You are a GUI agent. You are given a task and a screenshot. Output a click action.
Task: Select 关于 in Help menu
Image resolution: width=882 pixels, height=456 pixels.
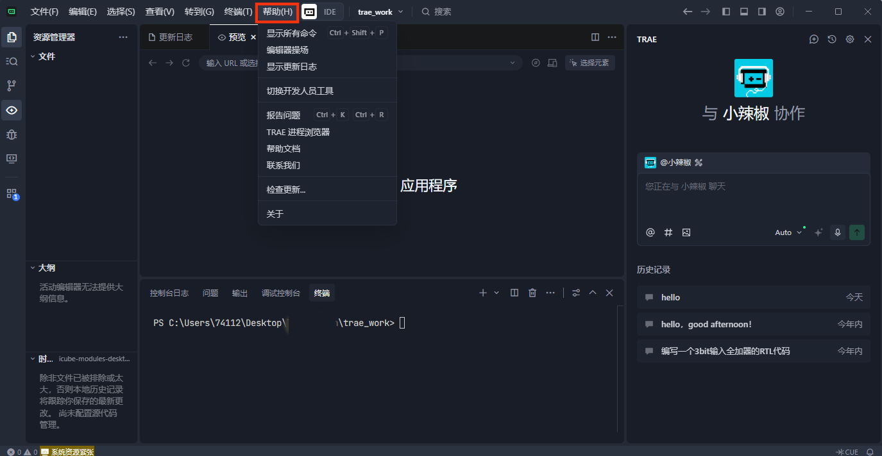[327, 214]
